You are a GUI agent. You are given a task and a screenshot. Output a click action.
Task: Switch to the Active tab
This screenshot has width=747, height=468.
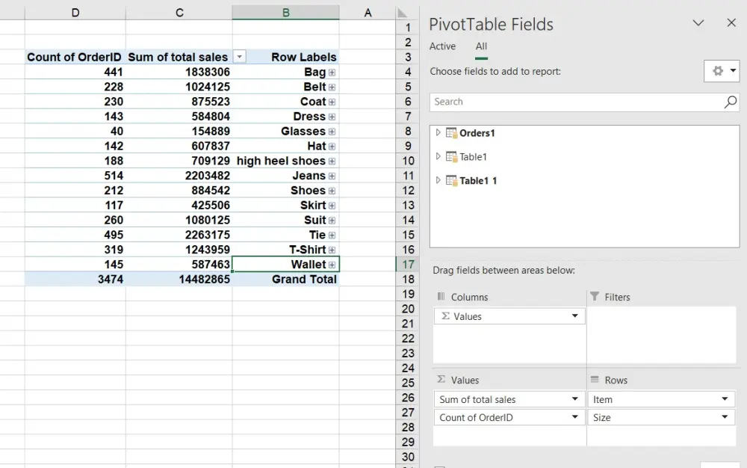click(x=442, y=46)
